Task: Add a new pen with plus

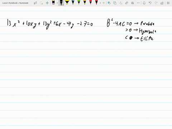Action: click(104, 3)
